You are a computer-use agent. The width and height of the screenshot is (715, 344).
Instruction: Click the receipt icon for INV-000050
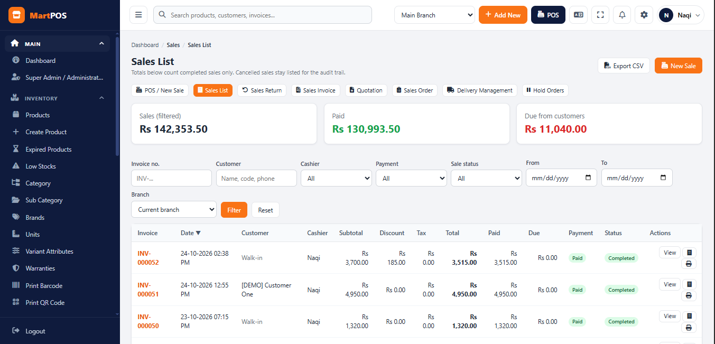point(689,316)
